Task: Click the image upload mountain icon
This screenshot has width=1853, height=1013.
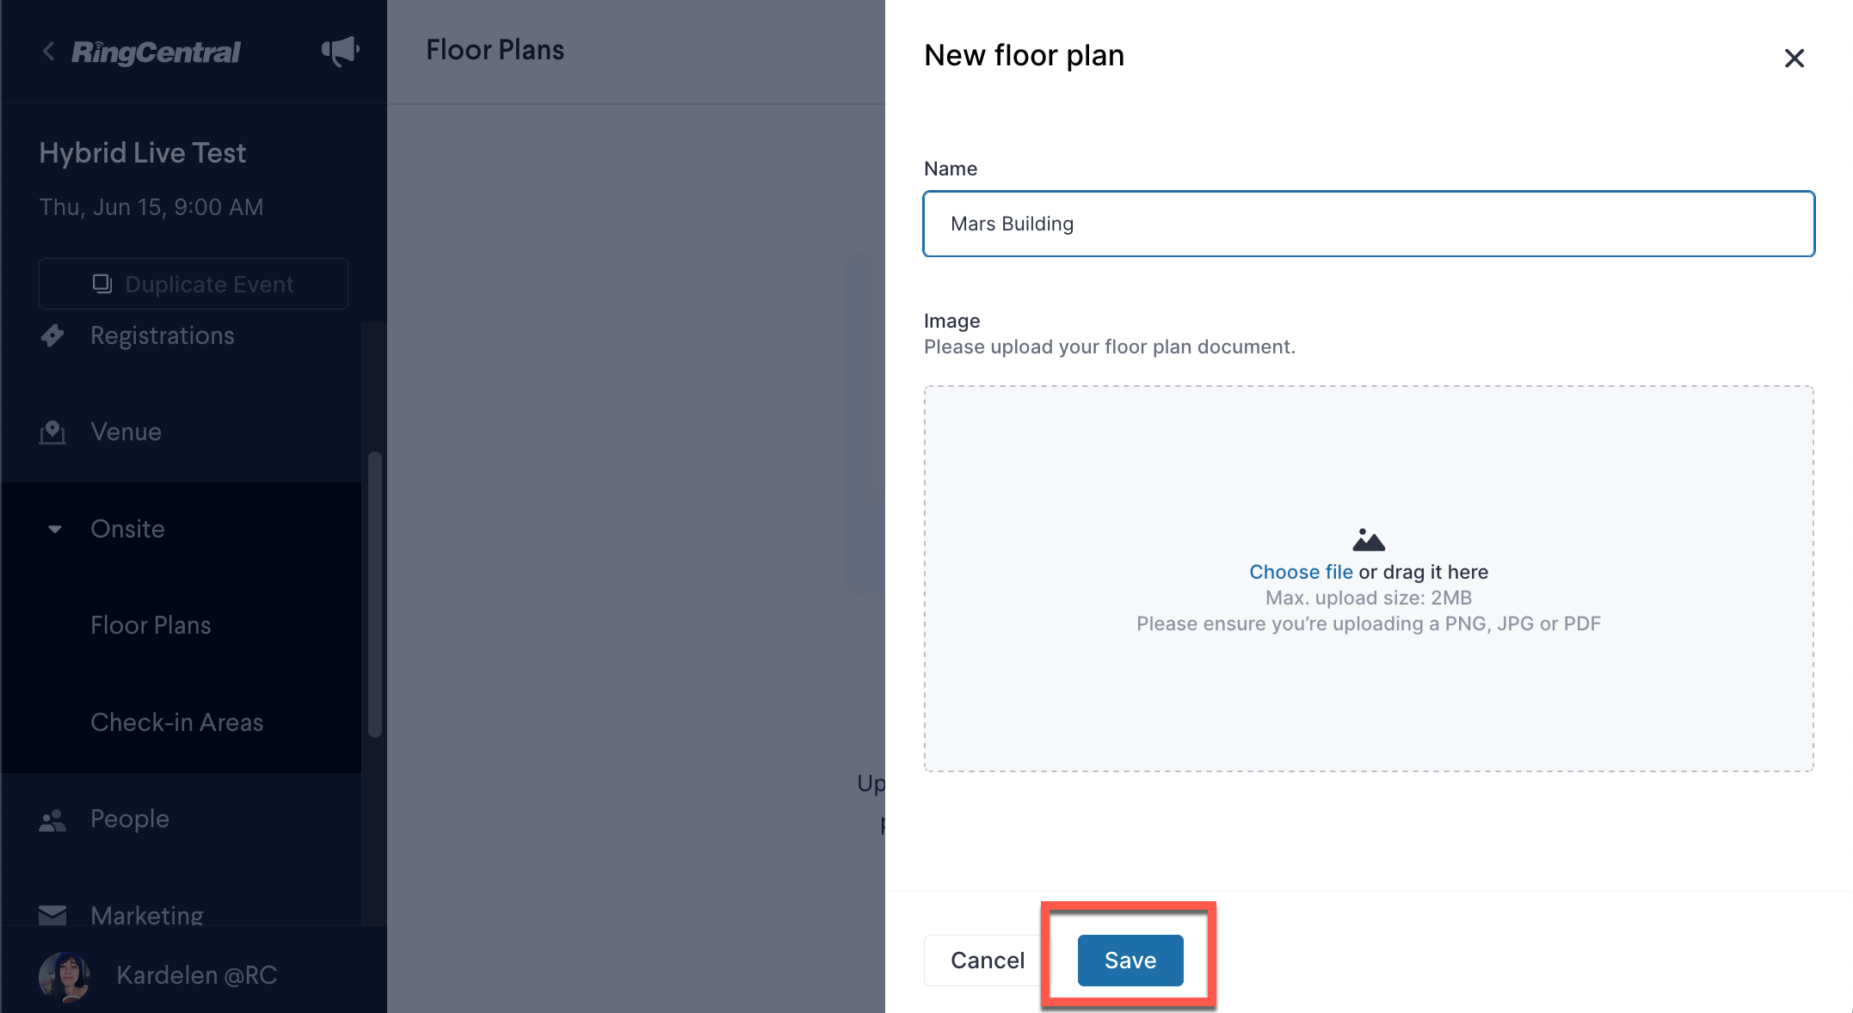Action: pos(1369,540)
